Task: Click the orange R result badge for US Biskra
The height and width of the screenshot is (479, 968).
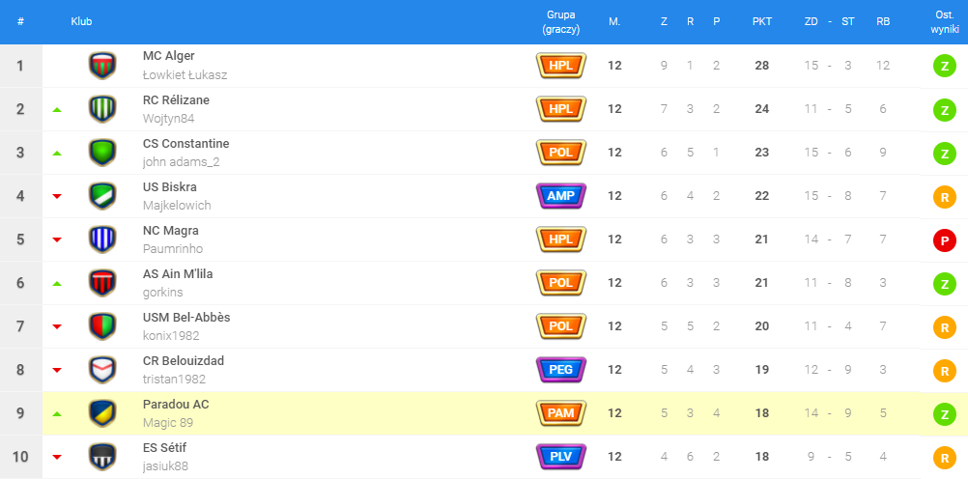Action: tap(943, 196)
